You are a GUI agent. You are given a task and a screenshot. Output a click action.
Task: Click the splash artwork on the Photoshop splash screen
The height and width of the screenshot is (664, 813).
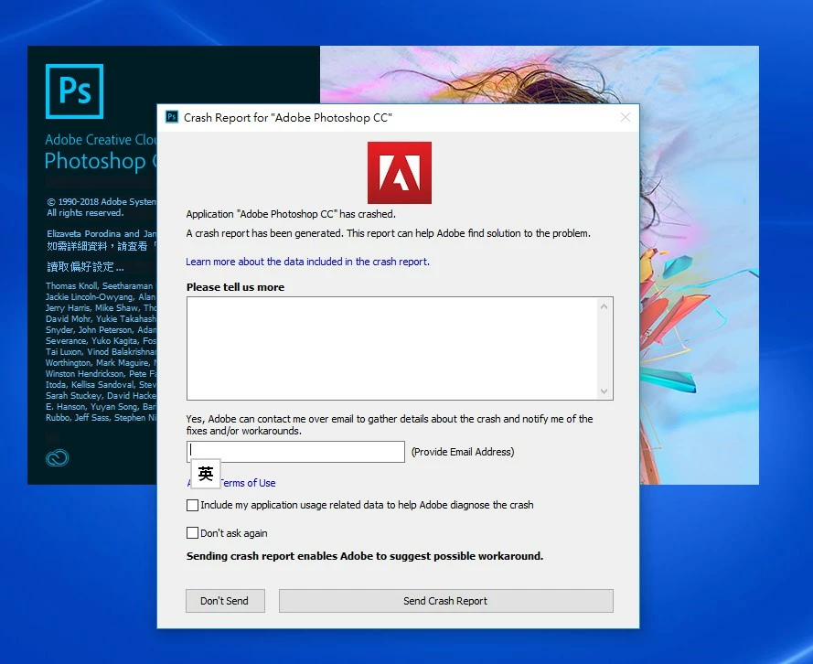click(699, 265)
